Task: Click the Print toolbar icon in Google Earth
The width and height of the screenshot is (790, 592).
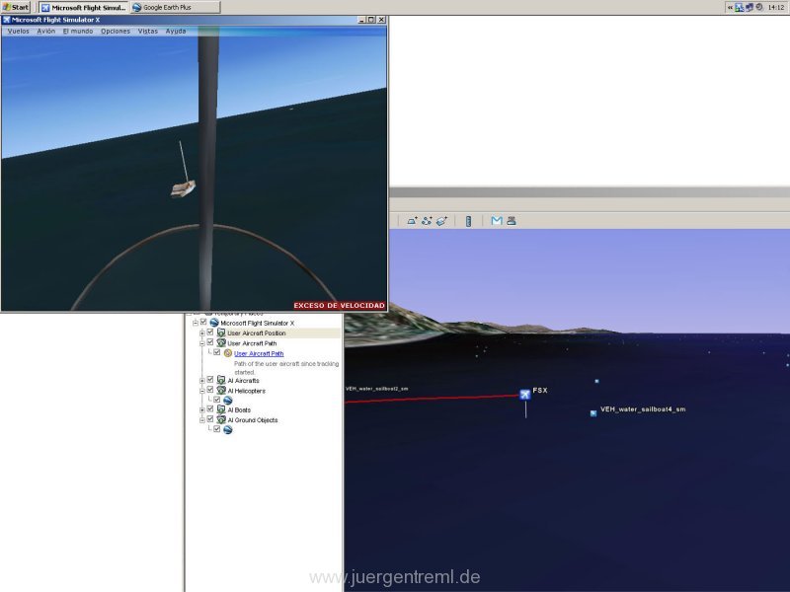Action: [512, 220]
